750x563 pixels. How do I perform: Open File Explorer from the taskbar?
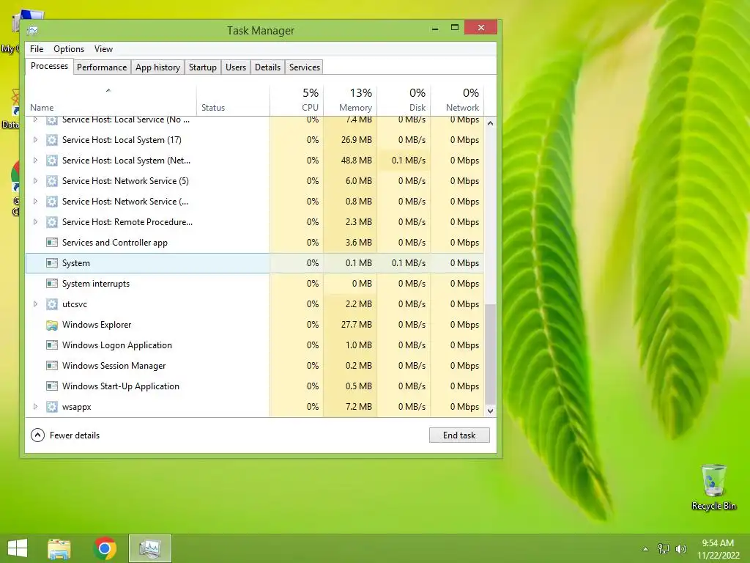[59, 548]
